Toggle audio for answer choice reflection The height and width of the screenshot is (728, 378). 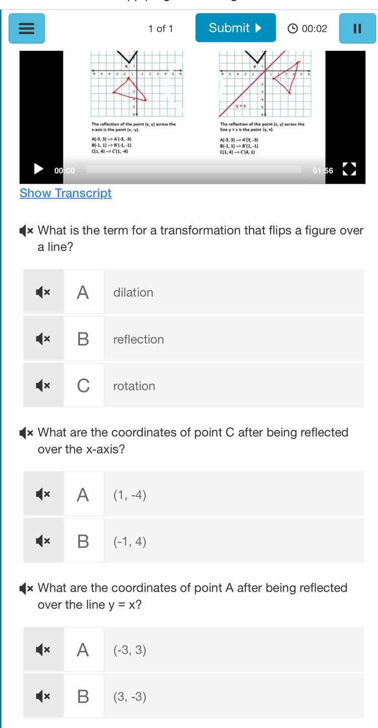tap(43, 339)
